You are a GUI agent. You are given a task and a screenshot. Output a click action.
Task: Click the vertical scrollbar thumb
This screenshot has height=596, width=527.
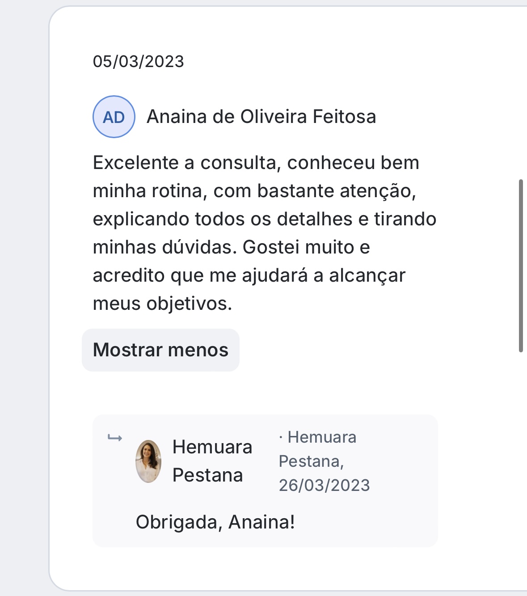point(521,266)
